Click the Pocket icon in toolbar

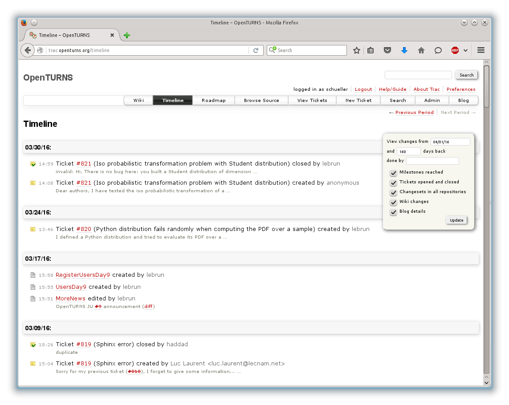pos(387,50)
